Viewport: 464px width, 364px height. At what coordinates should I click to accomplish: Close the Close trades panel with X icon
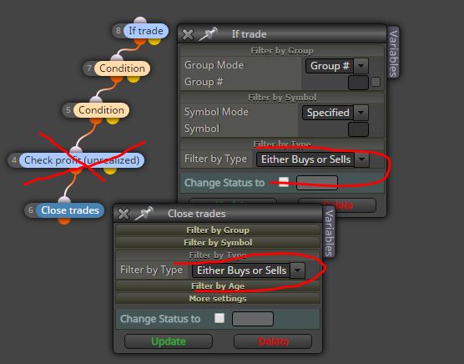point(124,214)
